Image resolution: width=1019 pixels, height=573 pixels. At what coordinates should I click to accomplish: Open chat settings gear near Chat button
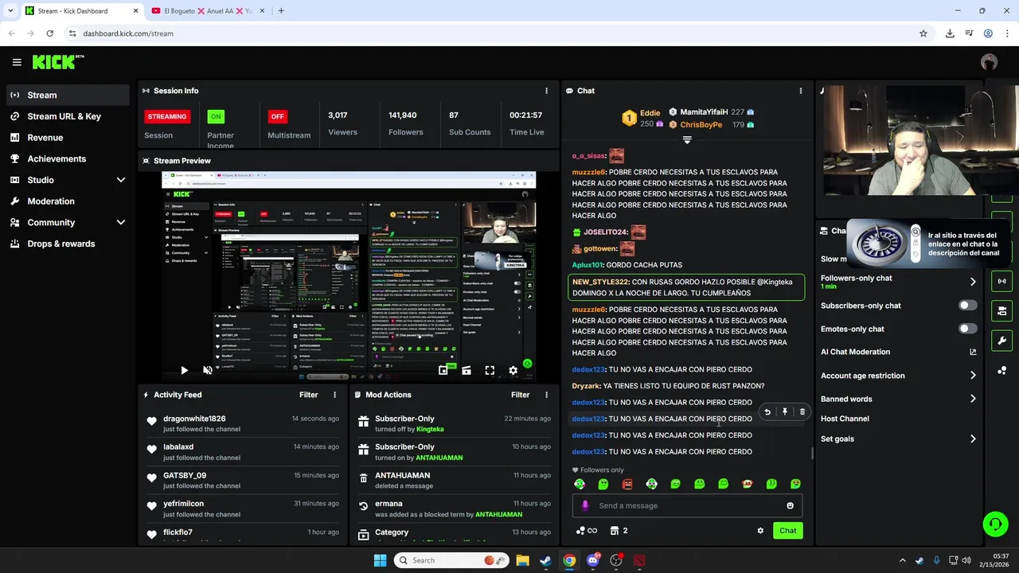pos(760,531)
